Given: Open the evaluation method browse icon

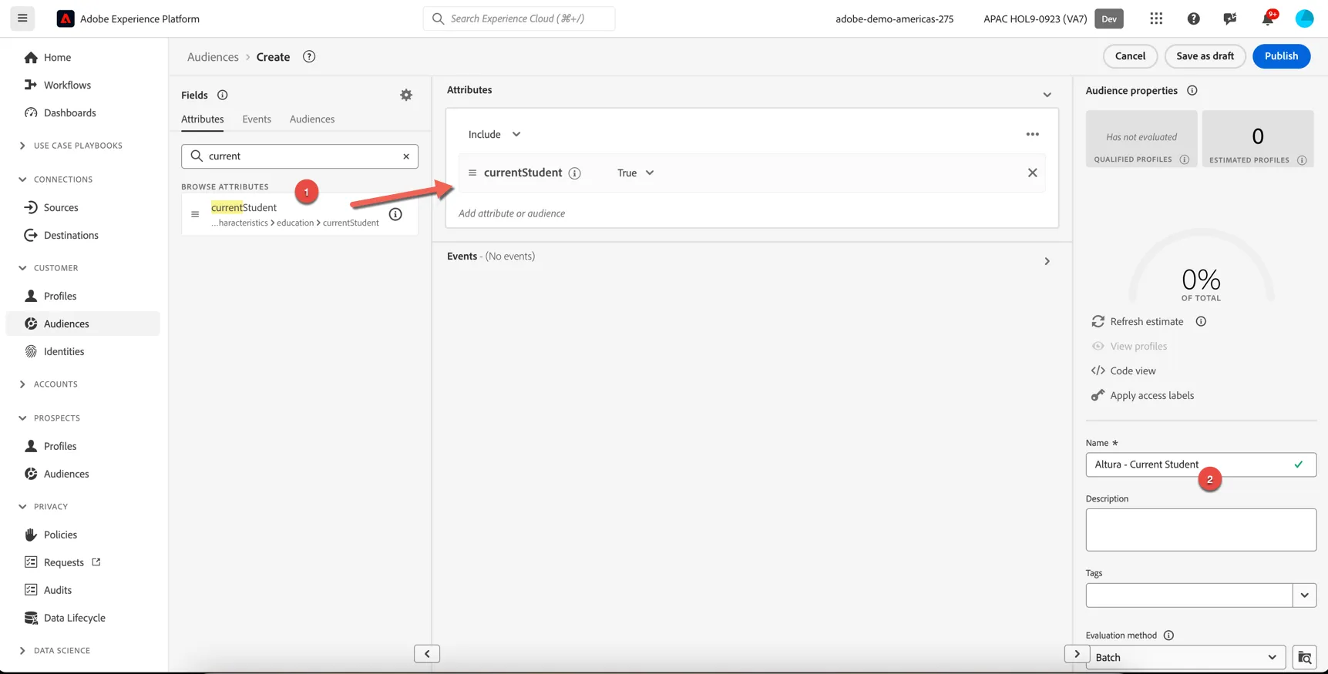Looking at the screenshot, I should tap(1304, 657).
